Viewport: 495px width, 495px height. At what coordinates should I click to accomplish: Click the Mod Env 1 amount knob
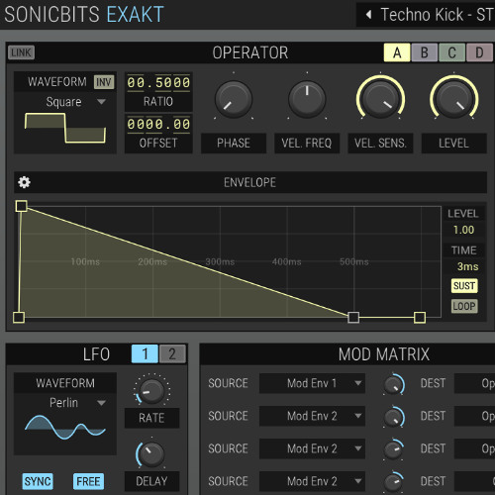pyautogui.click(x=393, y=384)
